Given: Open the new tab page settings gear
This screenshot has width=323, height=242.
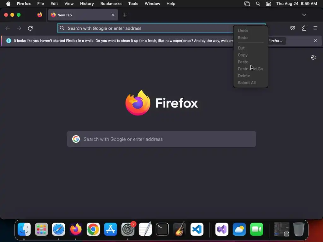Looking at the screenshot, I should [x=313, y=57].
